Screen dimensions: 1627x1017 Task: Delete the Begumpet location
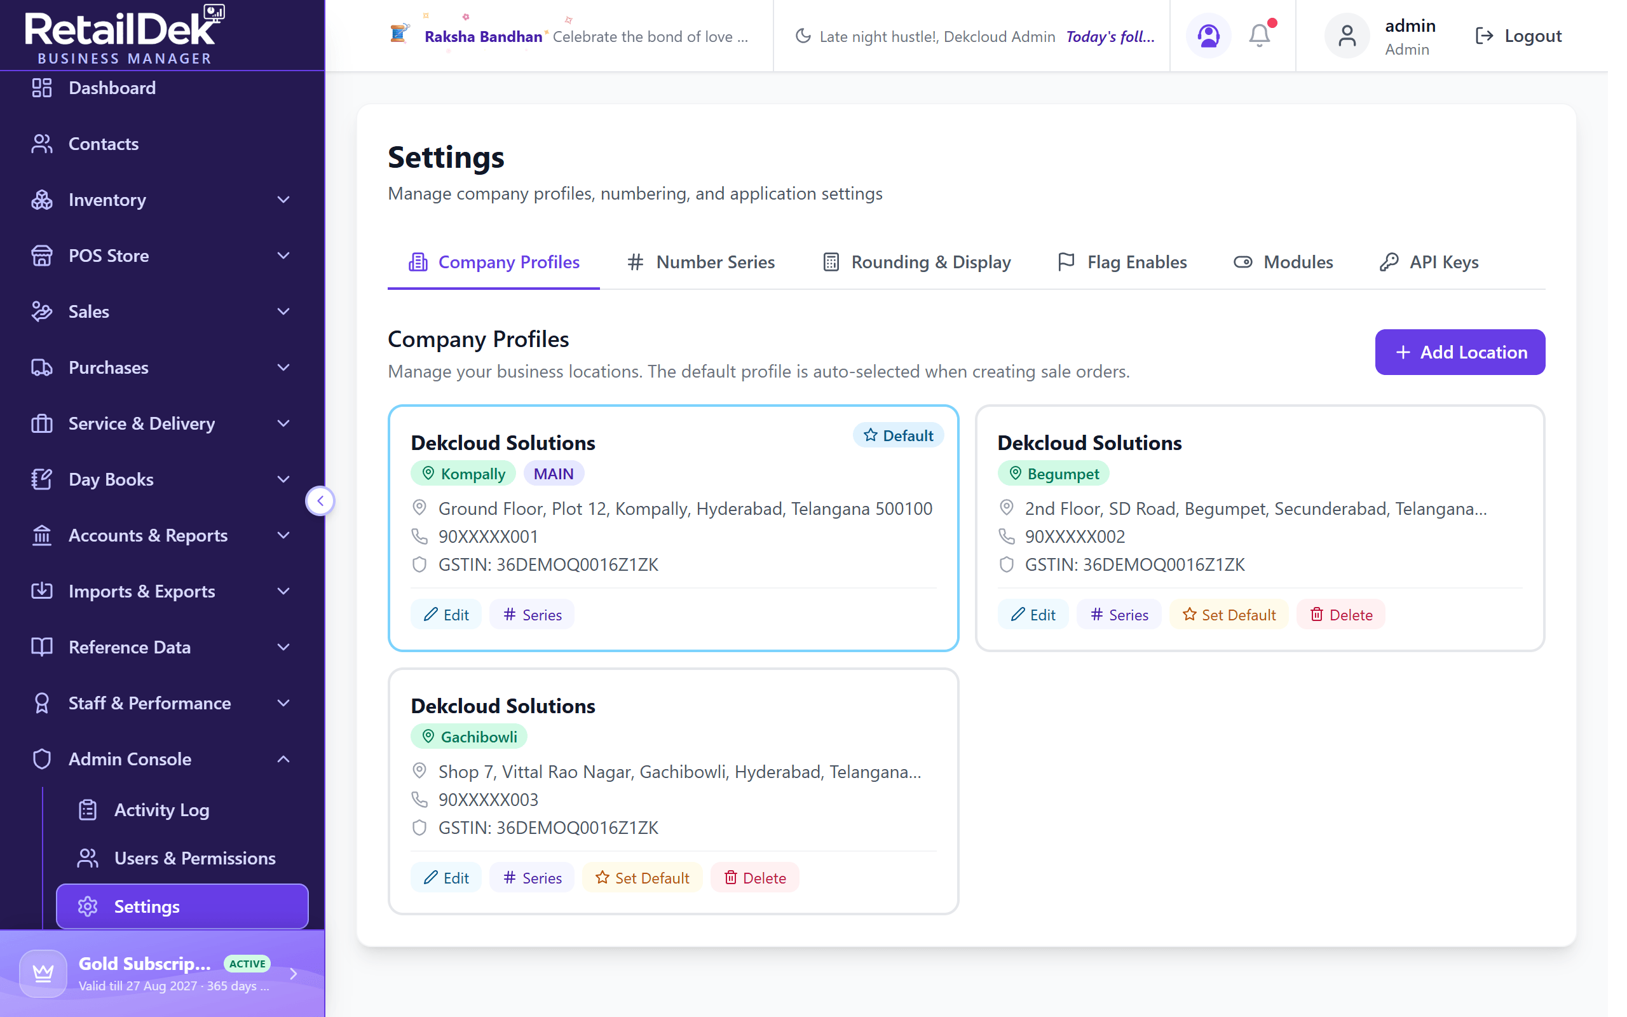[x=1341, y=615]
